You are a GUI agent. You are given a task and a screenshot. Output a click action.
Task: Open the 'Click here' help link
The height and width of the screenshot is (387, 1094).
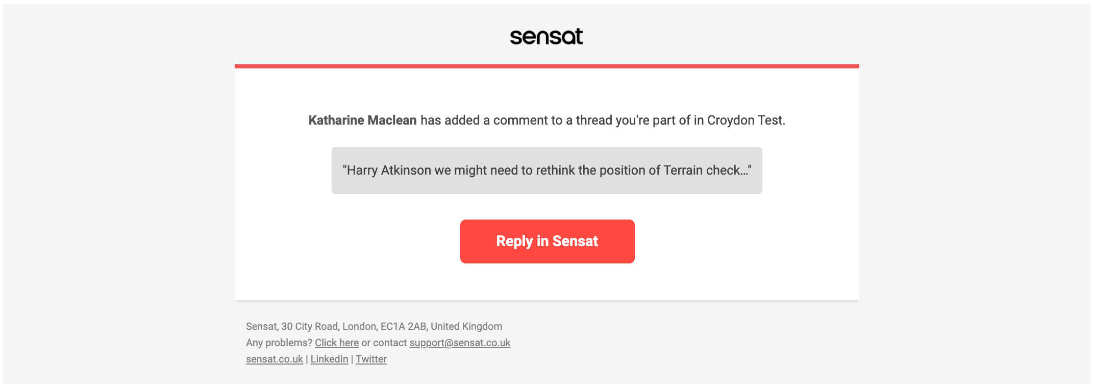pos(337,343)
